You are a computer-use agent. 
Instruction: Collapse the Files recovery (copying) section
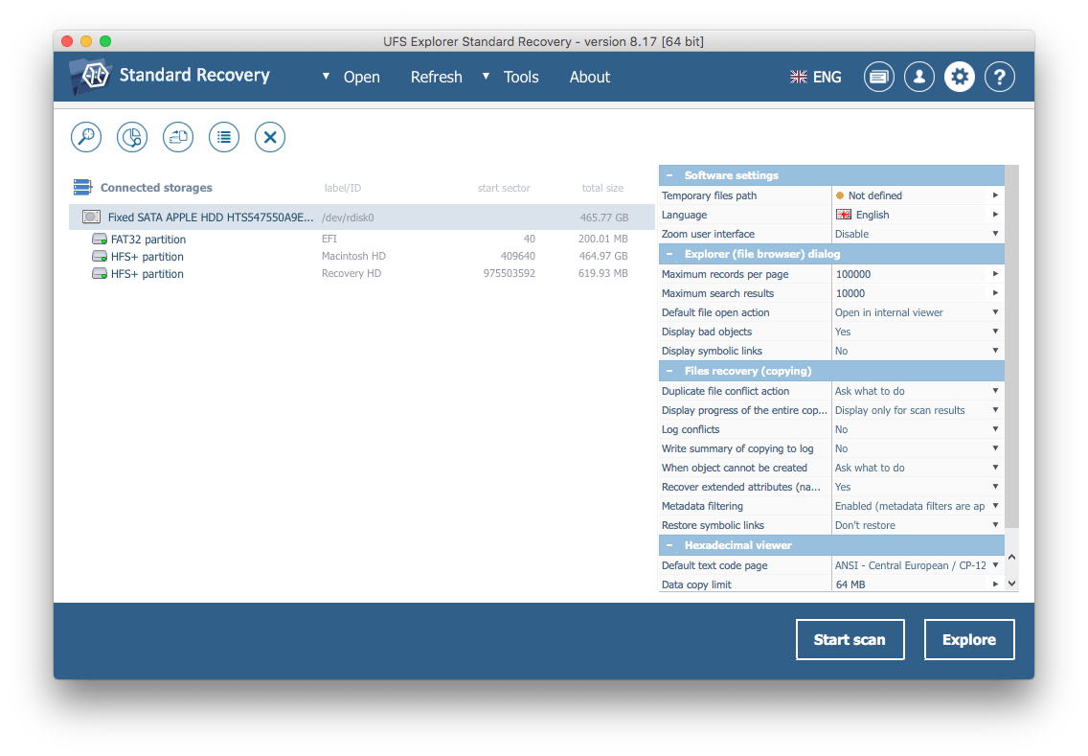tap(669, 371)
